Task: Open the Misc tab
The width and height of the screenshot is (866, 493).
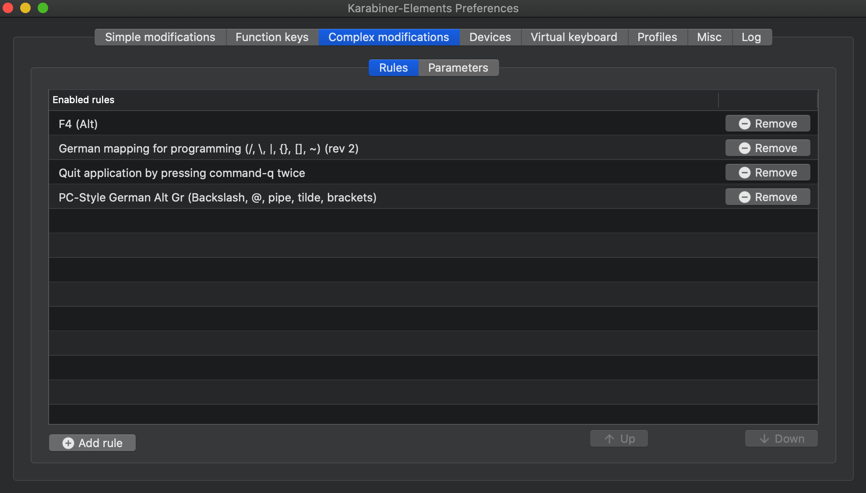Action: tap(709, 36)
